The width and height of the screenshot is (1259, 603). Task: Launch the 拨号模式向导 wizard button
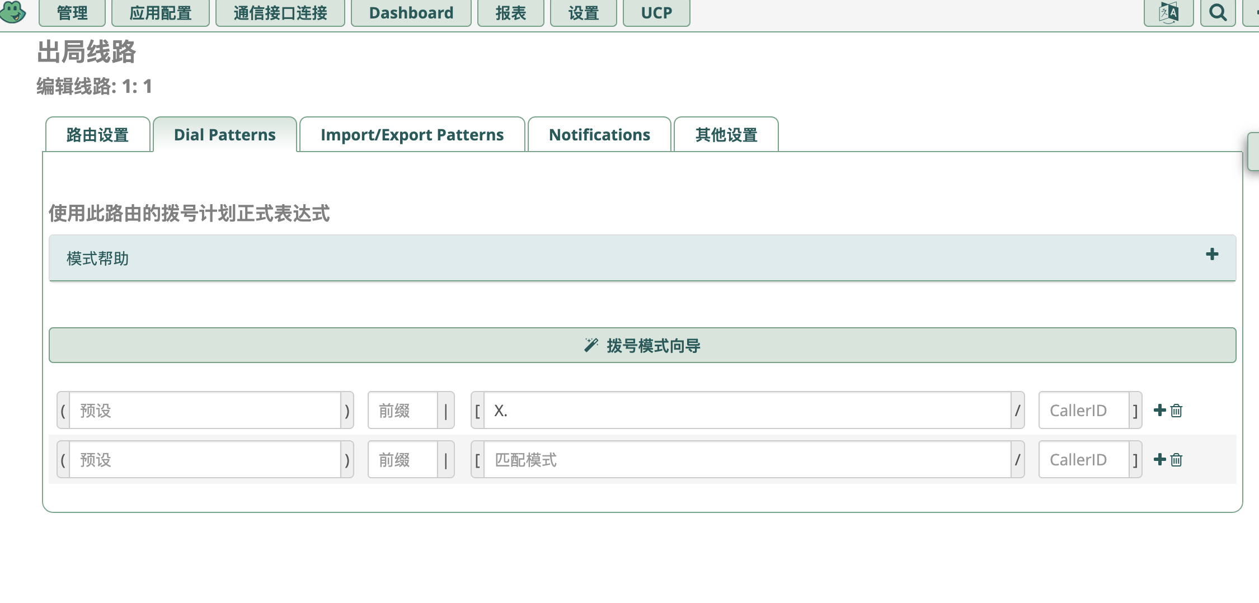[642, 345]
